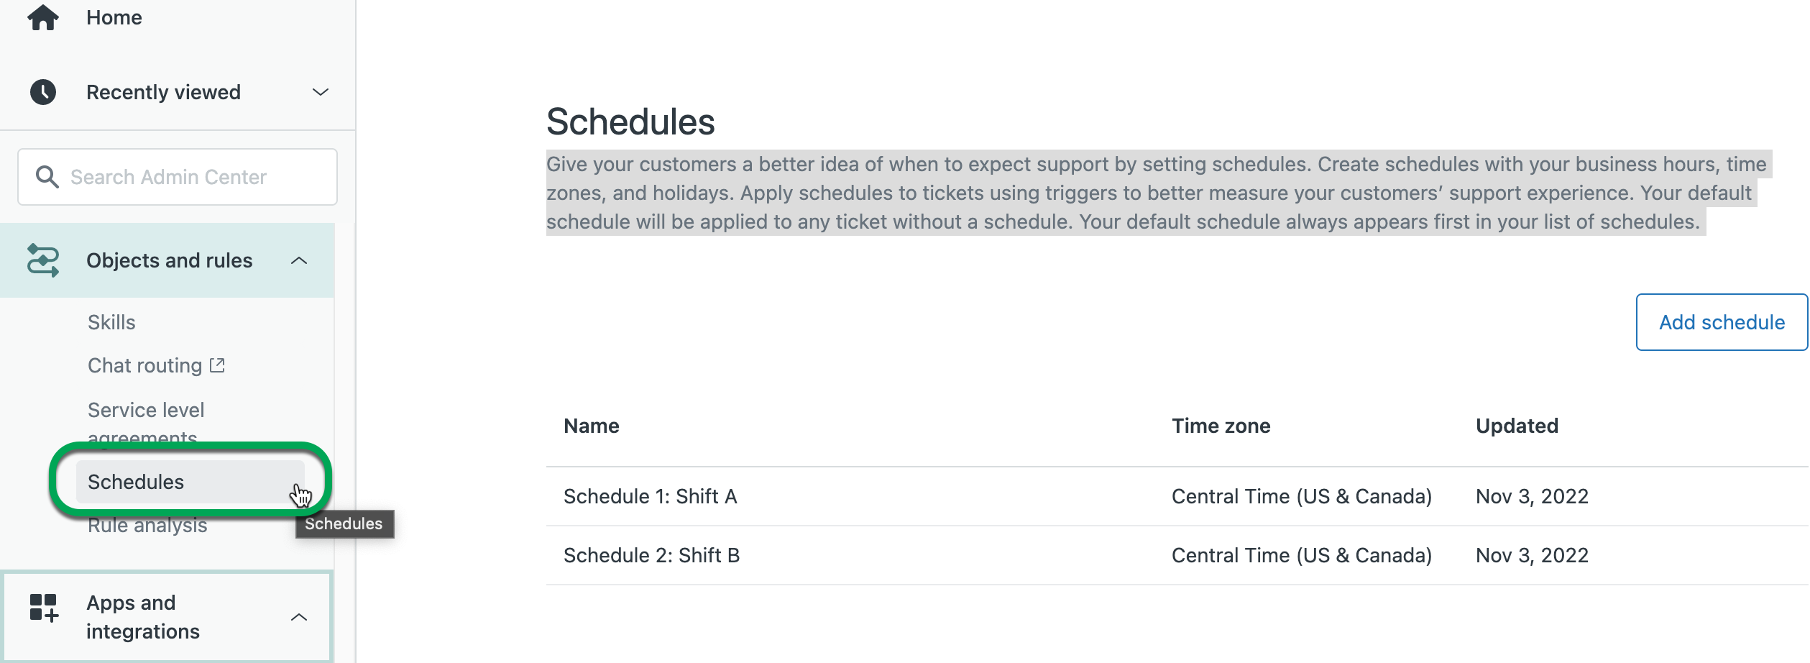Screen dimensions: 1810x663
Task: Click the Chat routing external link icon
Action: pyautogui.click(x=217, y=365)
